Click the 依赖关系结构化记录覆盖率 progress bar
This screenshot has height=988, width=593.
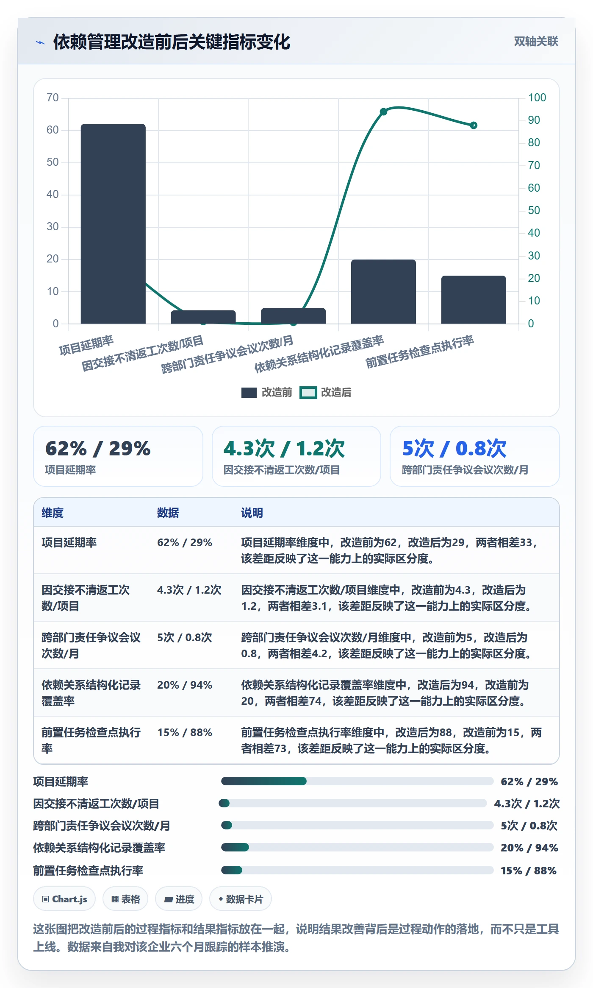(357, 847)
